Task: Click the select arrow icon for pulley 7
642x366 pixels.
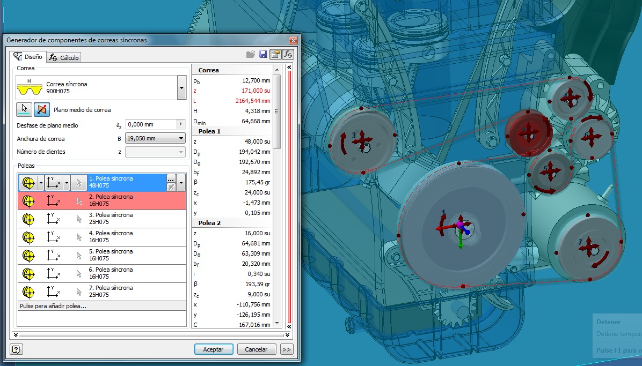Action: click(79, 292)
